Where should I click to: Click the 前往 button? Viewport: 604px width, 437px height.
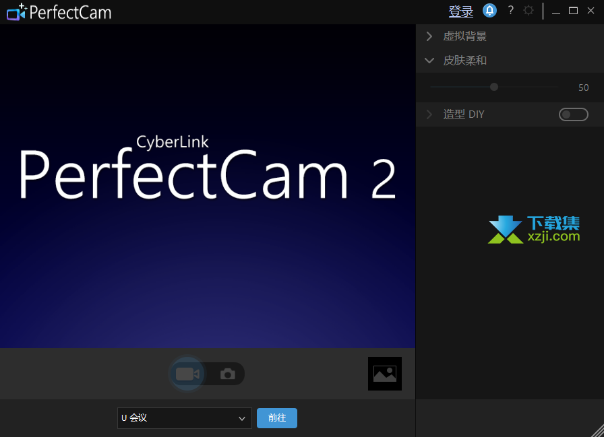point(277,418)
